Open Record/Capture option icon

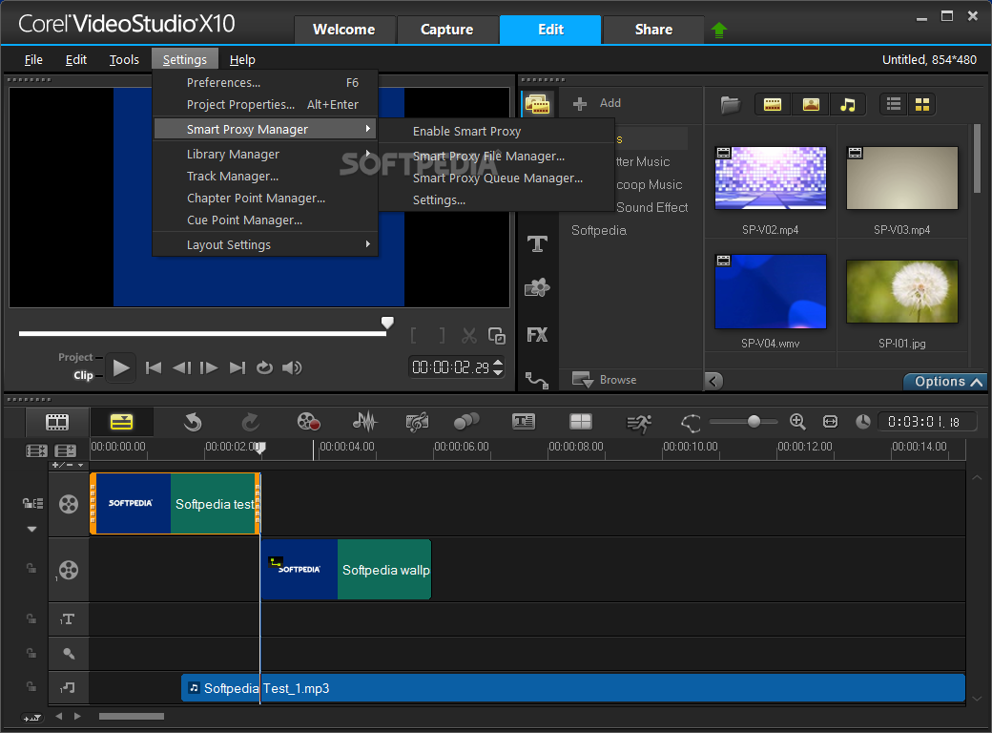pos(308,422)
